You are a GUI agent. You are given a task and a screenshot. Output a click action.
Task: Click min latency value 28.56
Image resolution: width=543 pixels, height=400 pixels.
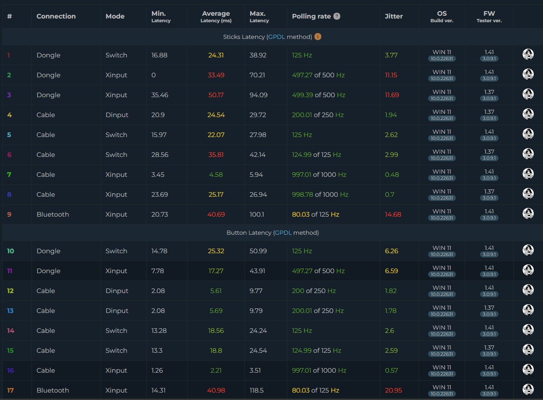160,155
